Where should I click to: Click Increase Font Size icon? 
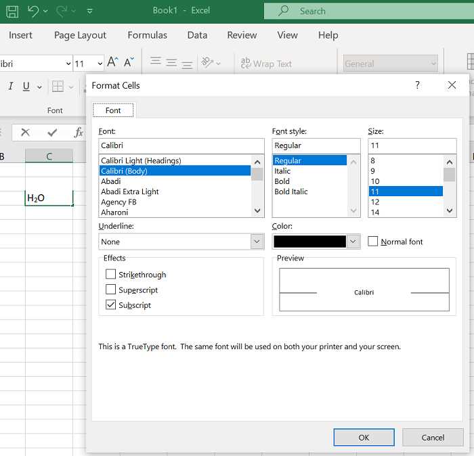pyautogui.click(x=113, y=62)
